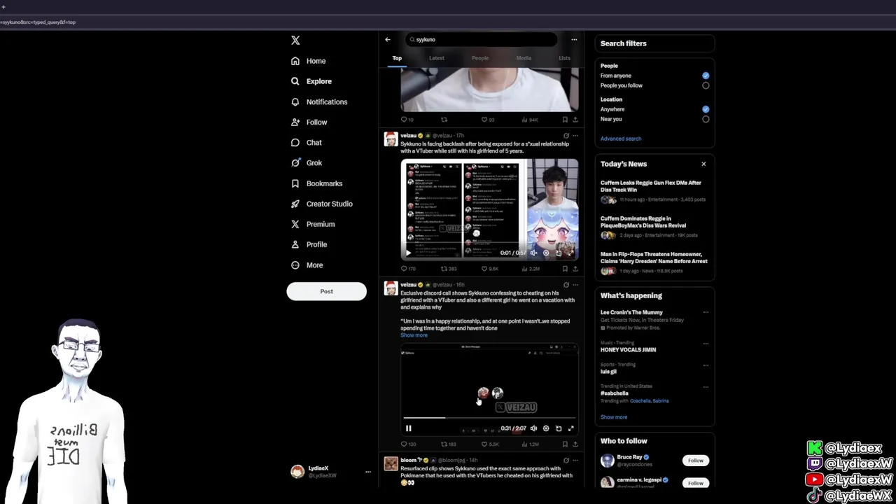Open more menu on bloom post
The height and width of the screenshot is (504, 896).
pyautogui.click(x=575, y=461)
